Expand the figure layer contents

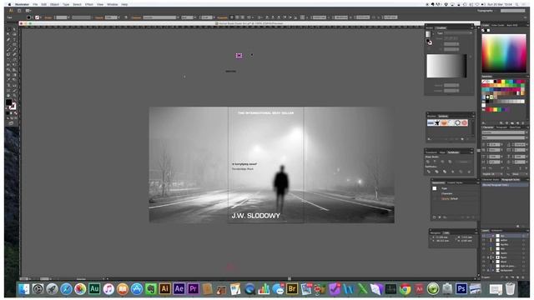click(x=493, y=257)
